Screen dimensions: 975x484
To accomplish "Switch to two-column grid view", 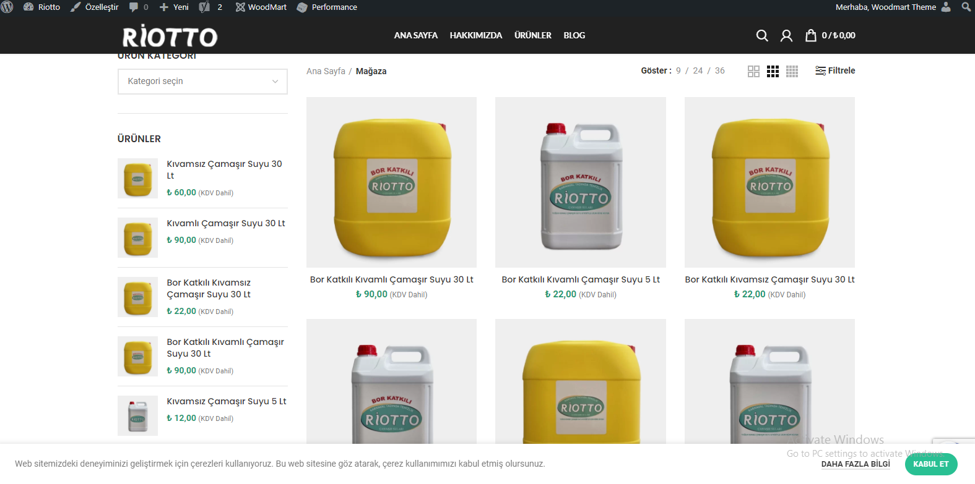I will pos(753,71).
